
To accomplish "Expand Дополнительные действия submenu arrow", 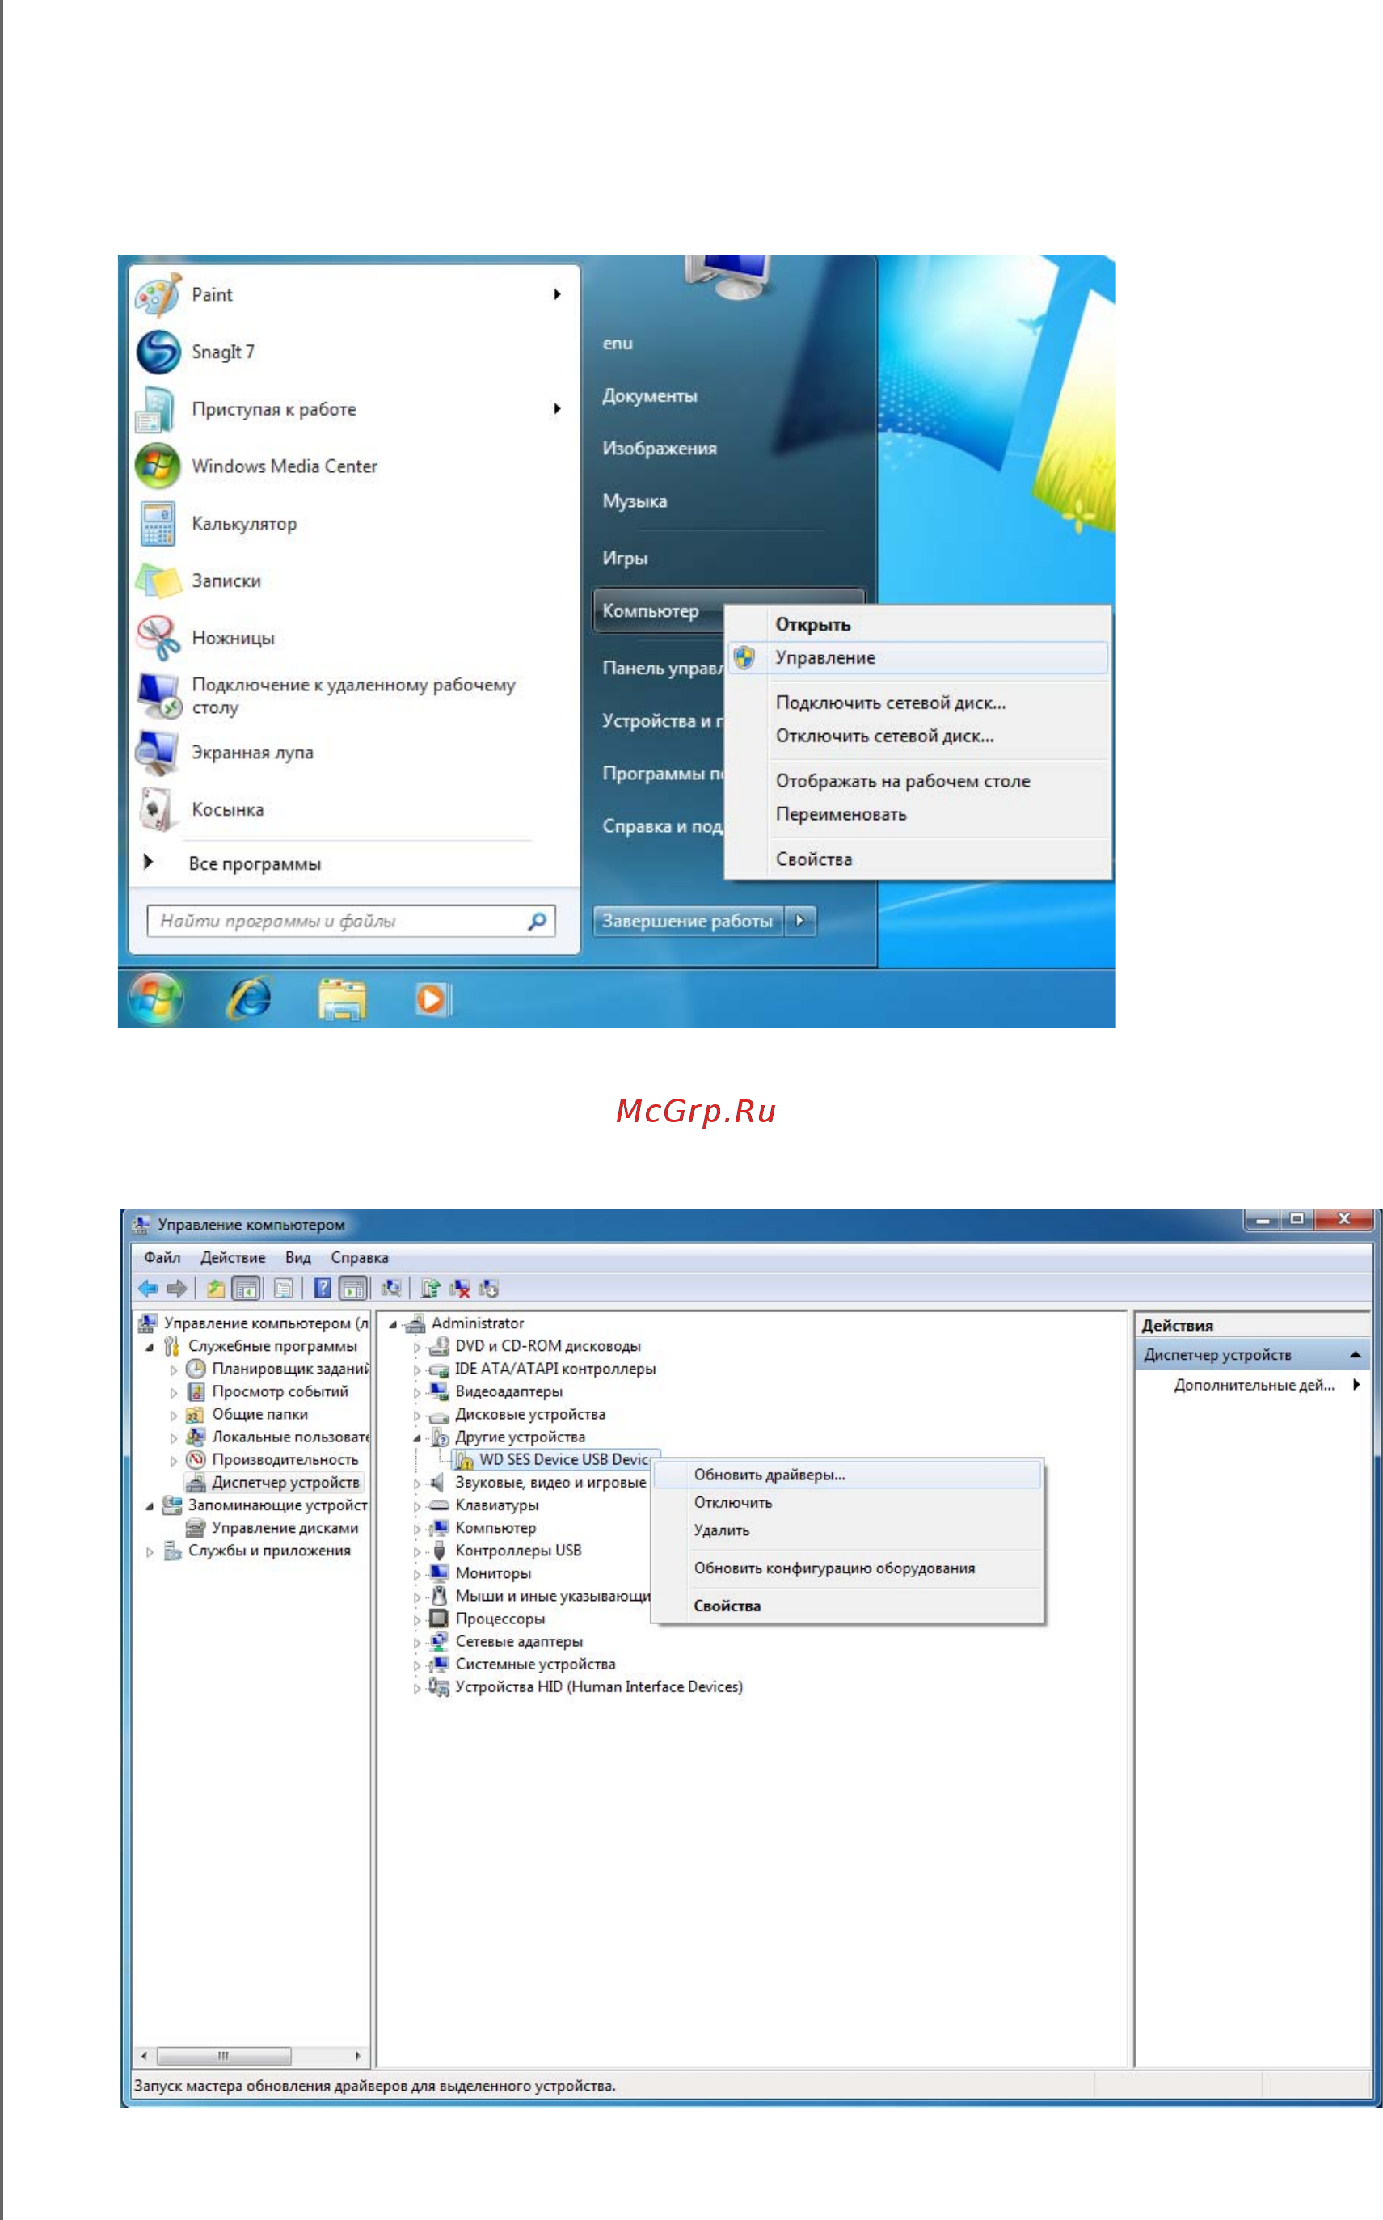I will coord(1356,1385).
